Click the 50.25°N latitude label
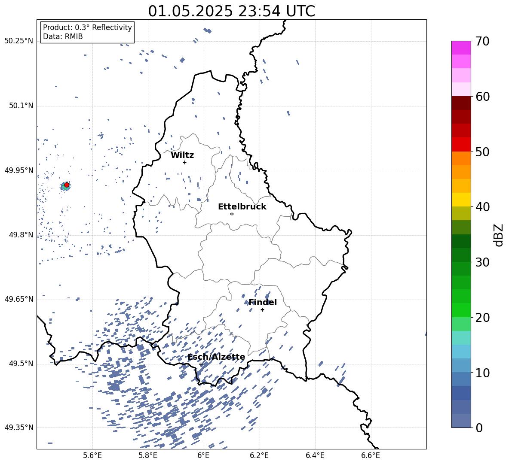 click(19, 41)
